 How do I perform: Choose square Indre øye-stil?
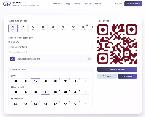coord(16,92)
